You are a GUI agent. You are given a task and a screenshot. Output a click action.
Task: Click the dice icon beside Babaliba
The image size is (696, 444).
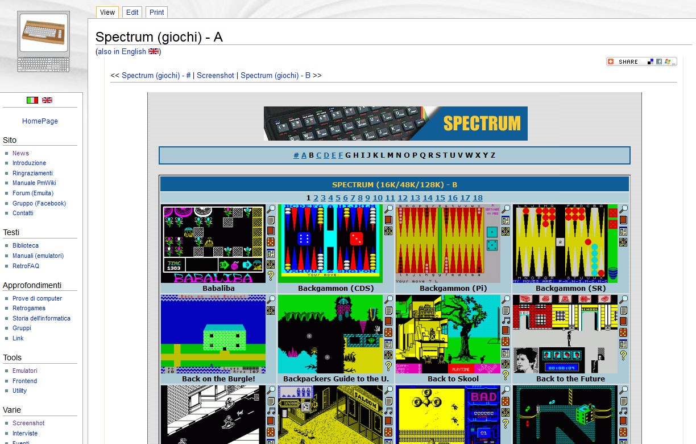point(271,242)
